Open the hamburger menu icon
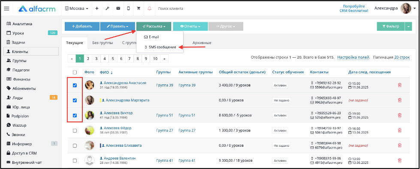Viewport: 420px width, 169px height. point(6,9)
